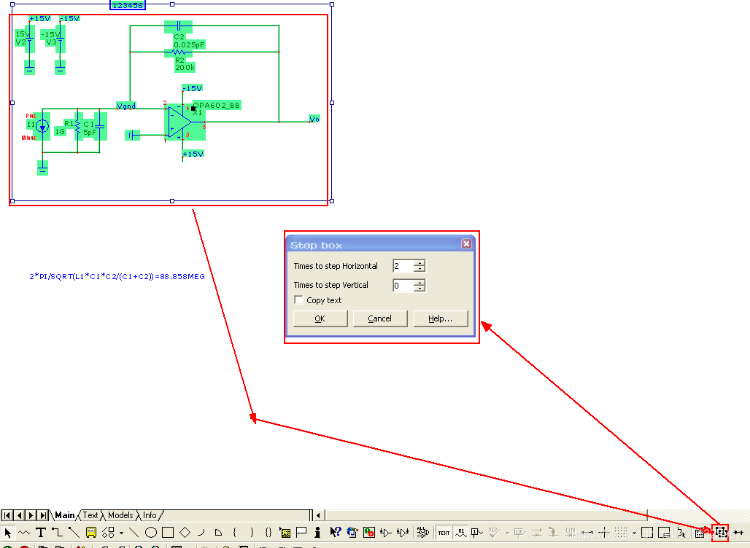Decrease Times to step Horizontal value
The image size is (750, 548).
420,270
